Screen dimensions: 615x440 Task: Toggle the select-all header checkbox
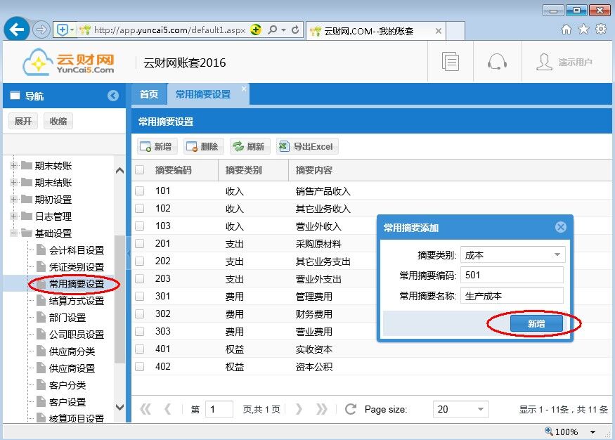140,170
